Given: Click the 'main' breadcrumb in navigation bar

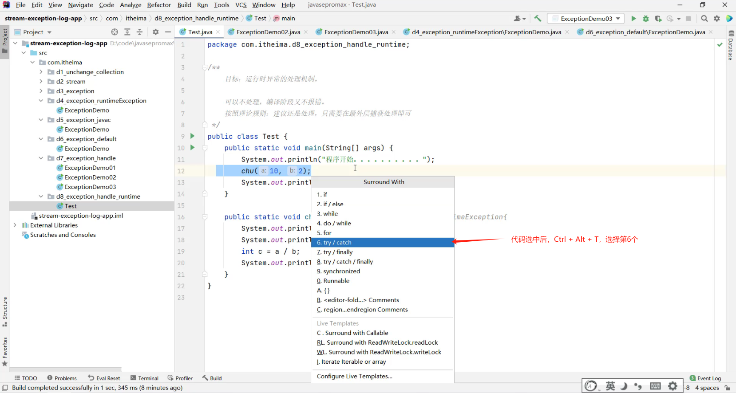Looking at the screenshot, I should 284,19.
